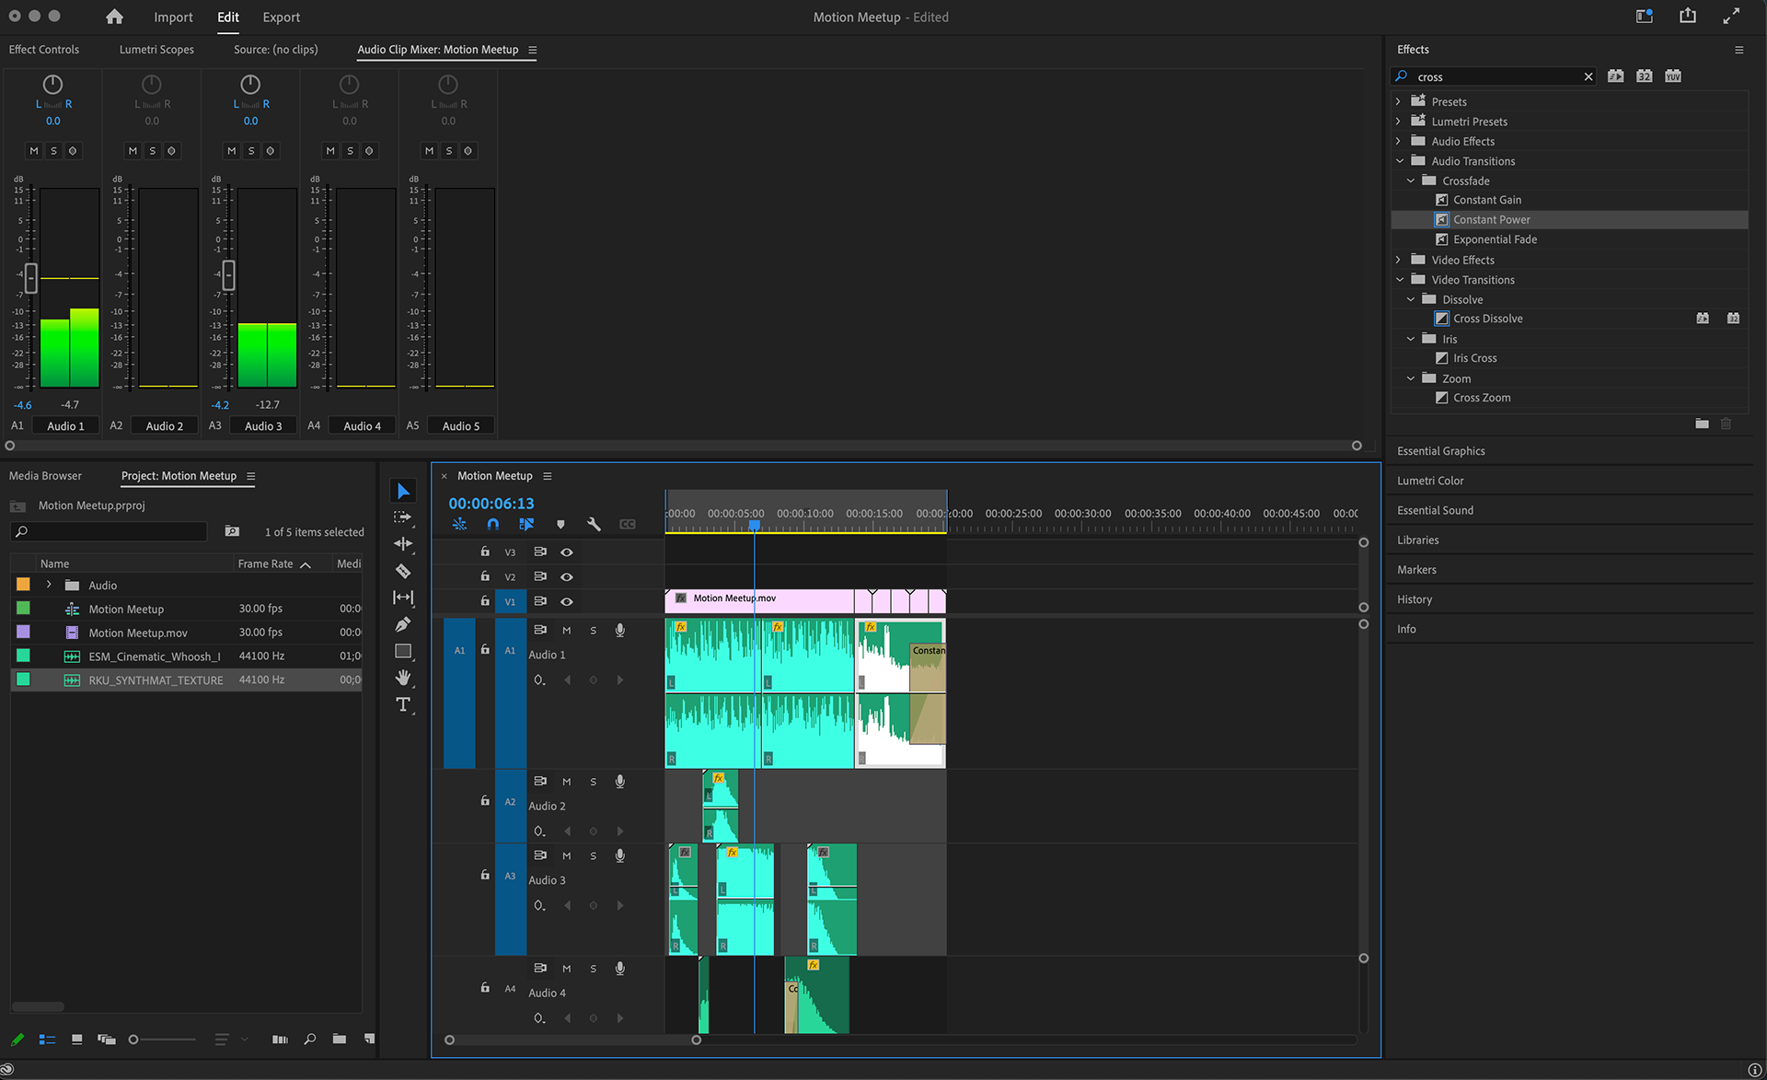The height and width of the screenshot is (1080, 1767).
Task: Collapse the Audio Transitions folder
Action: tap(1400, 161)
